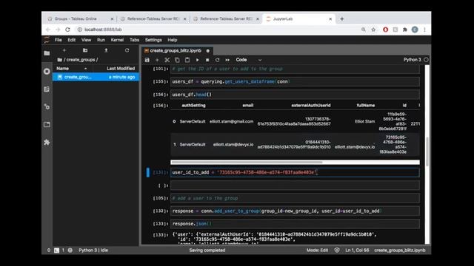Go back in the browser

(48, 30)
